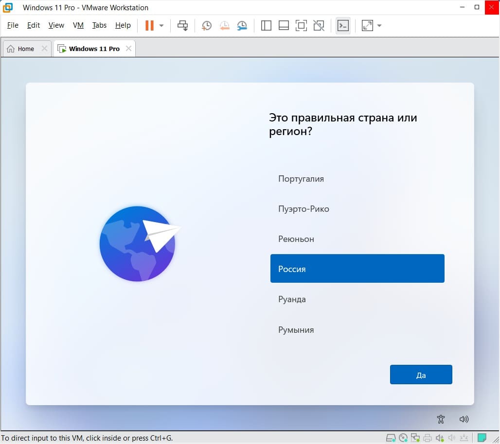Open the Help menu
Viewport: 500px width, 444px height.
coord(123,25)
